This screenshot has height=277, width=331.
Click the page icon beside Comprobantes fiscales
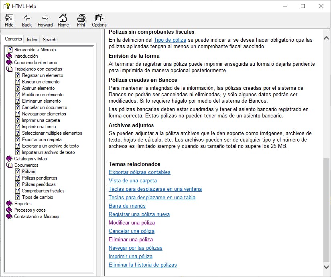point(18,191)
